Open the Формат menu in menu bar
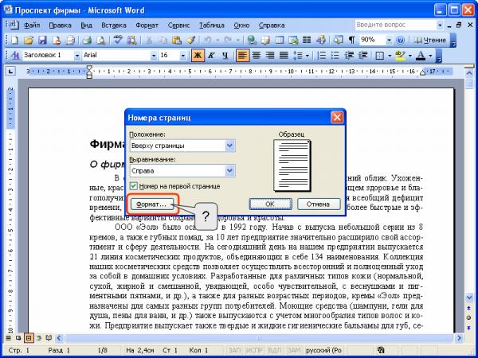This screenshot has height=358, width=478. (147, 25)
